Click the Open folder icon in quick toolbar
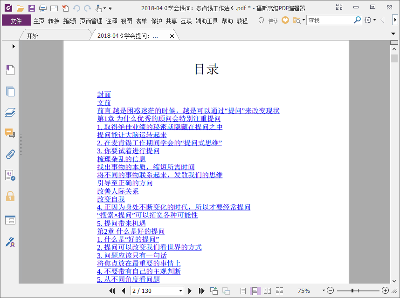Screen dimensions: 400x298 click(20, 8)
